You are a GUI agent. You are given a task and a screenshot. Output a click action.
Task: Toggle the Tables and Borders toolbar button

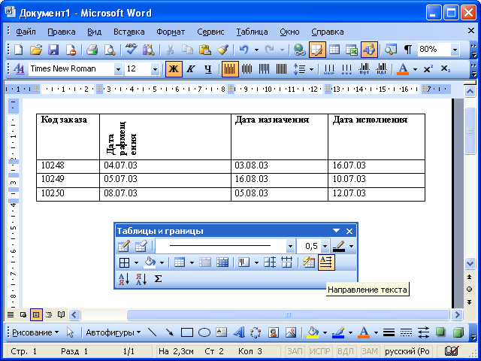point(317,50)
